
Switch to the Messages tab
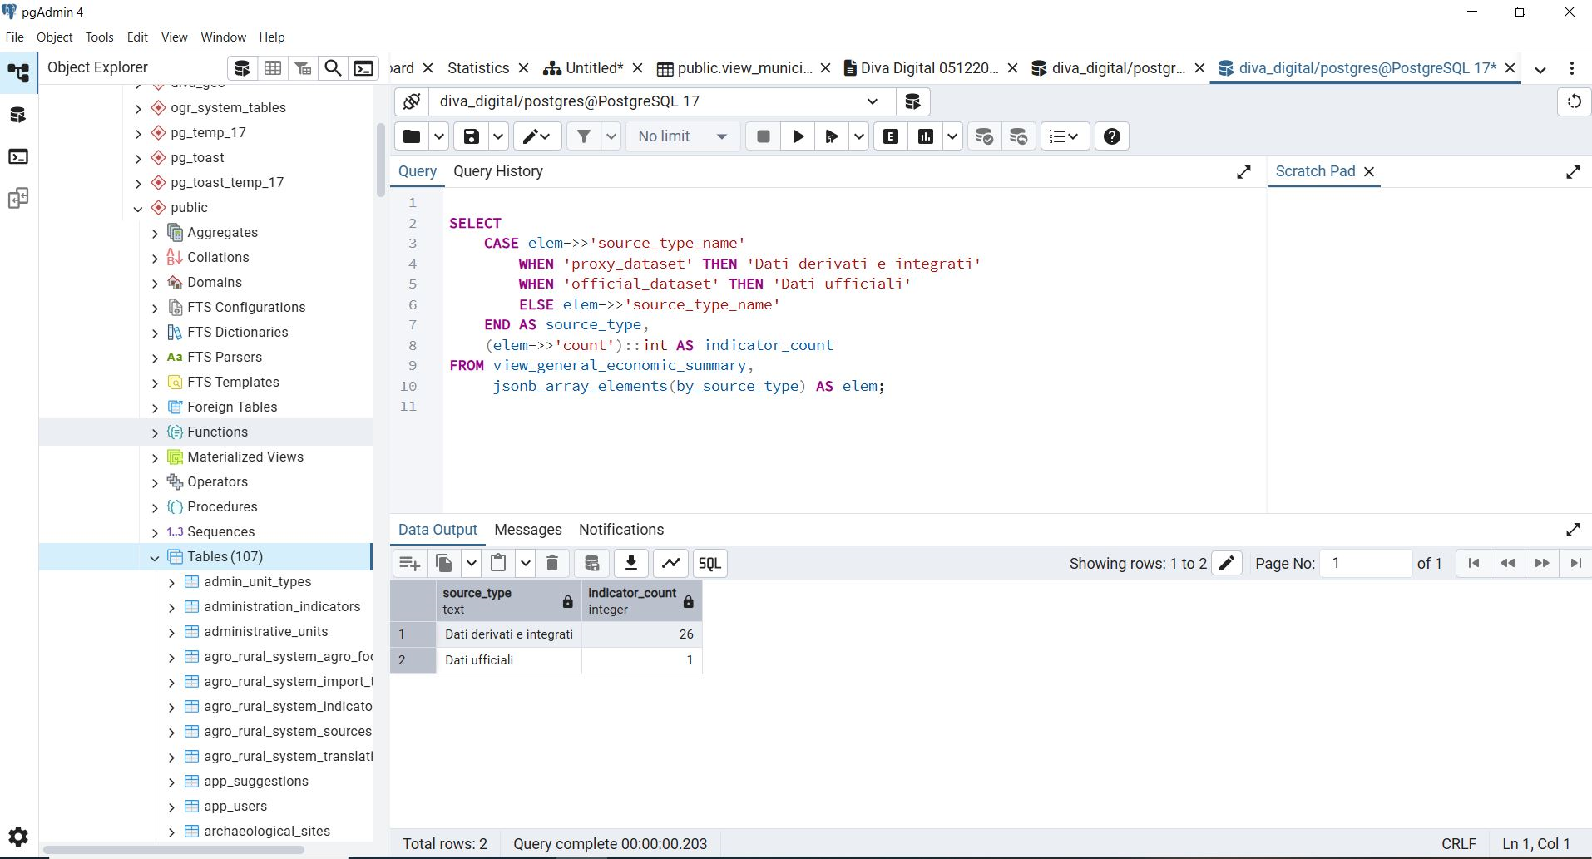click(x=527, y=530)
